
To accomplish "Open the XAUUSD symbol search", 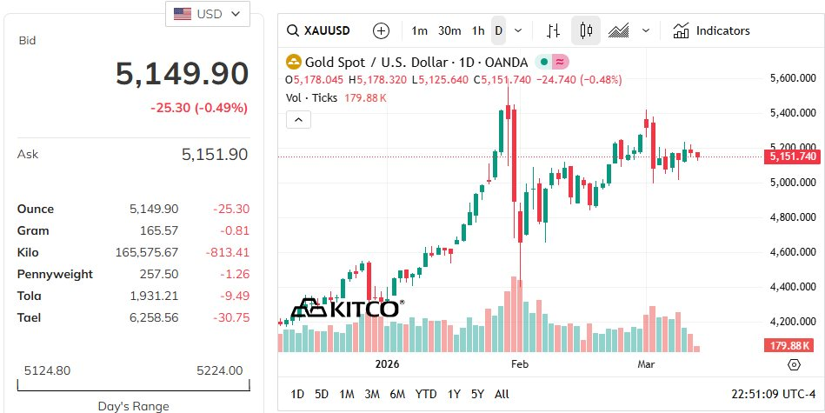I will click(318, 30).
